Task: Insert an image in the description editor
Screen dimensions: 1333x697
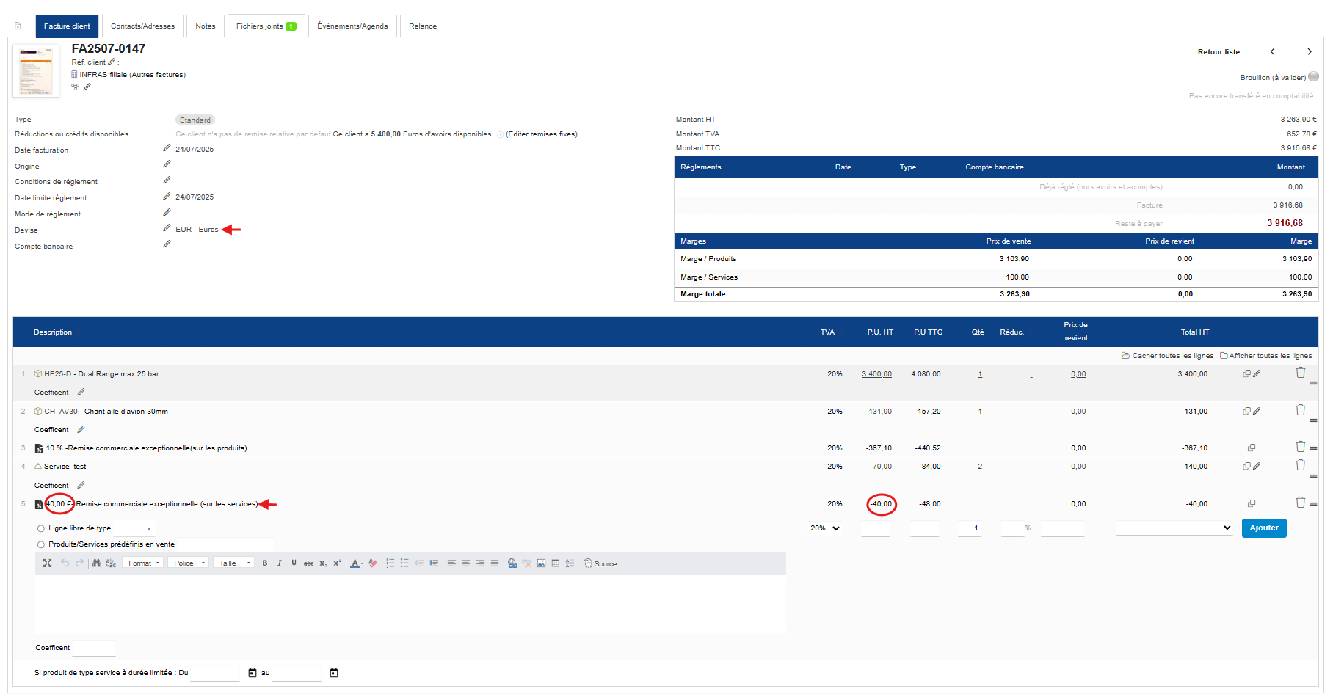Action: pos(541,563)
